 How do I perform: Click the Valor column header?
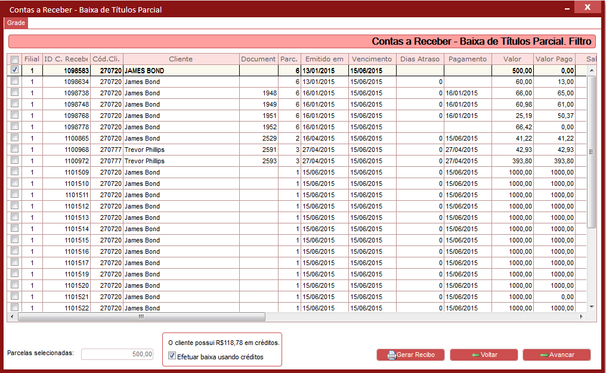click(512, 59)
